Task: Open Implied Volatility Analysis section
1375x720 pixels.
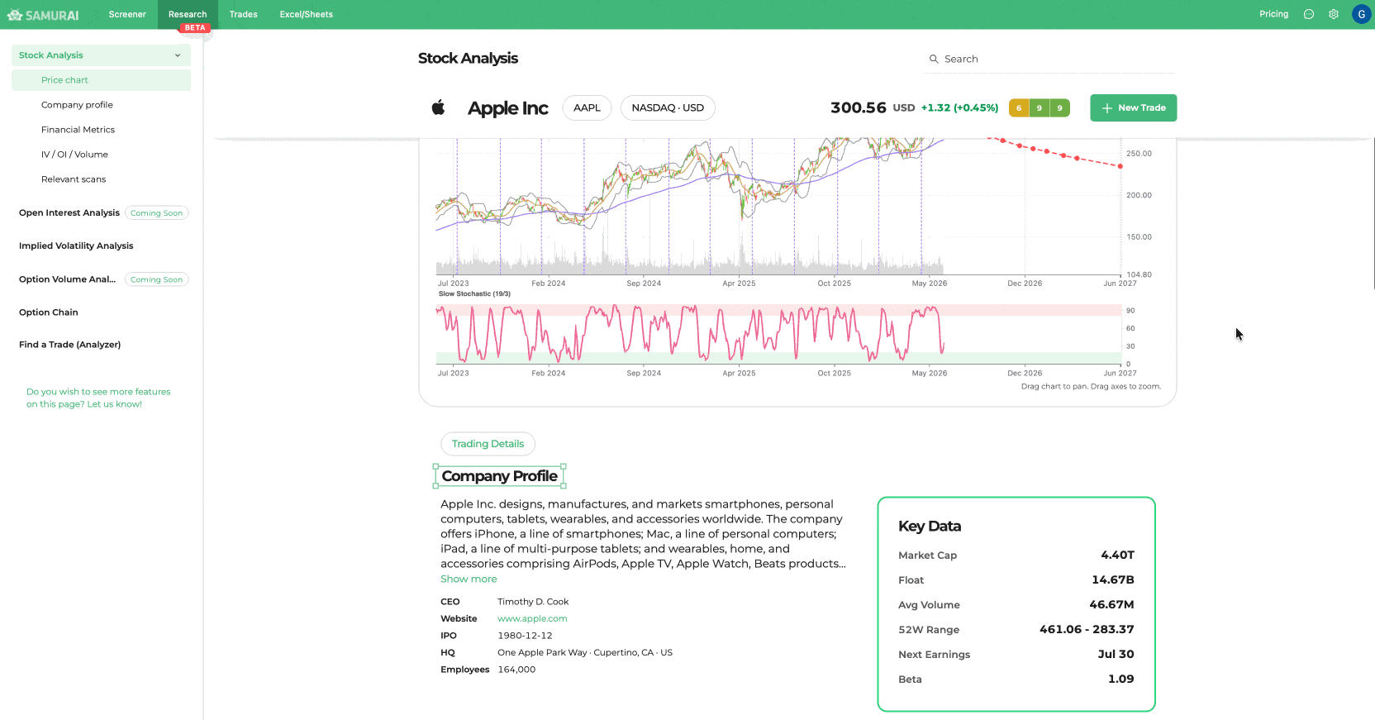Action: [76, 246]
